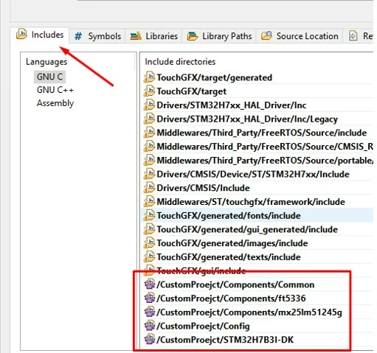Select TouchGFX/generated/gui_generated/include entry
This screenshot has height=353, width=377.
[x=257, y=229]
